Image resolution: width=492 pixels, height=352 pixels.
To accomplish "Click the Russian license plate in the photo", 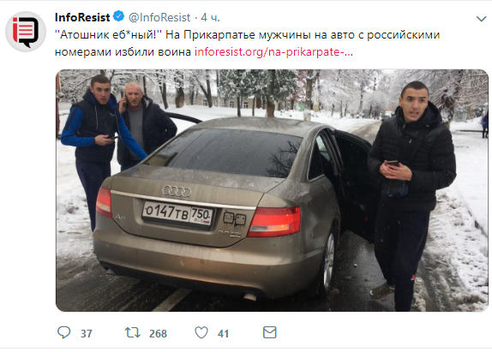I will pos(178,215).
